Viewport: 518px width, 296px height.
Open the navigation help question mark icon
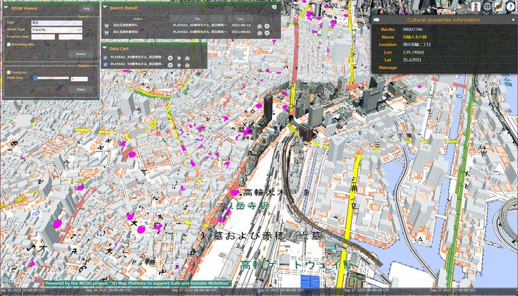coord(510,7)
